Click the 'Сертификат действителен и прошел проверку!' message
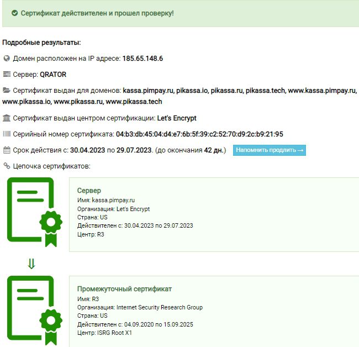 click(x=97, y=13)
